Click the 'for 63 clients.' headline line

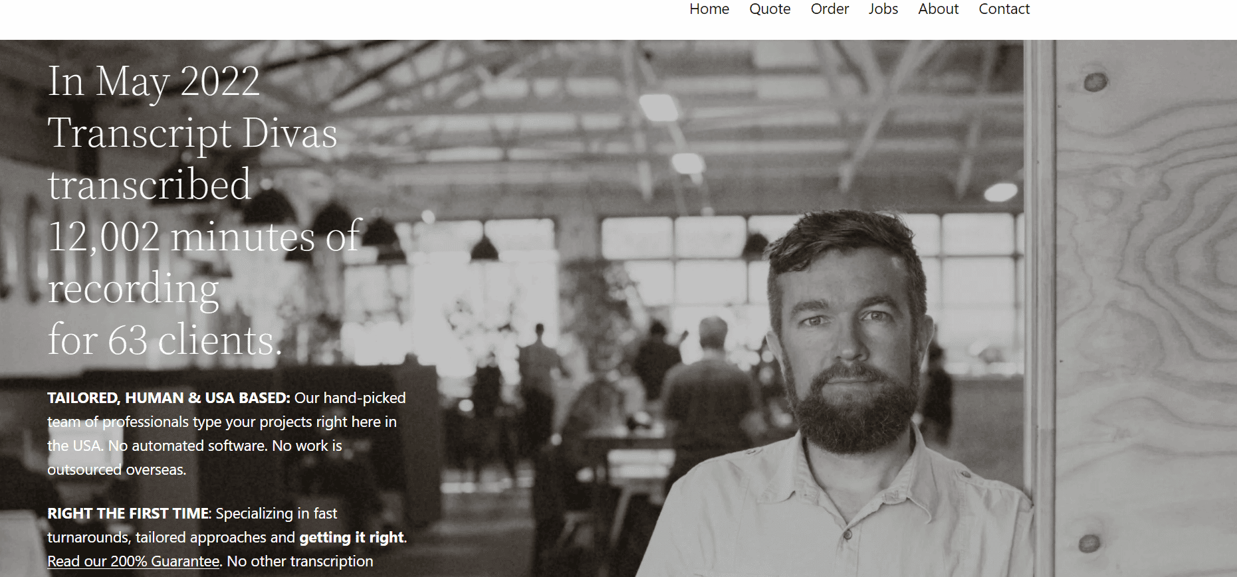[165, 340]
